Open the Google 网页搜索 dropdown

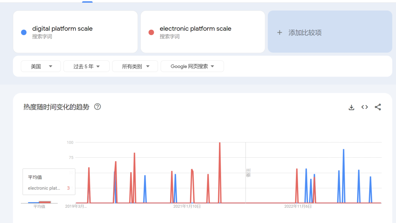coord(192,66)
